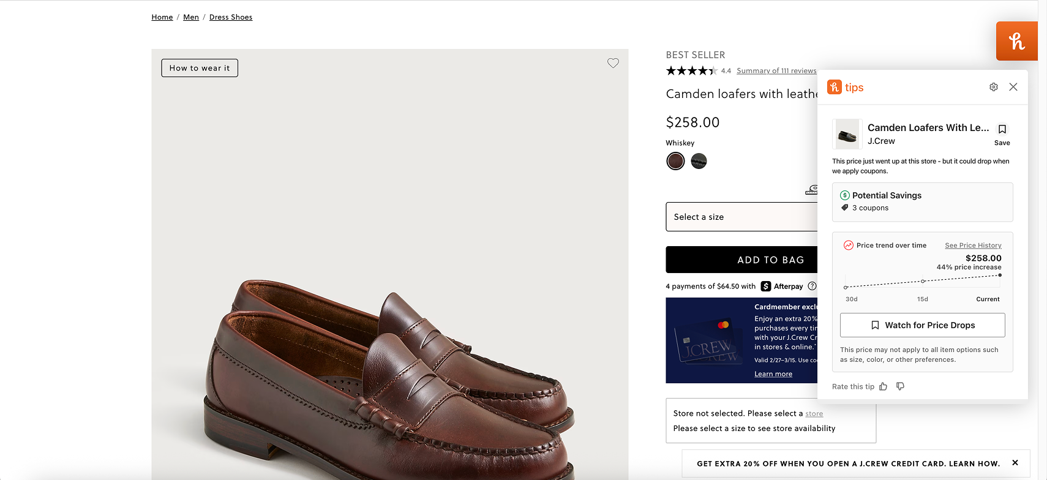
Task: Click the BEST SELLER label
Action: pyautogui.click(x=696, y=55)
